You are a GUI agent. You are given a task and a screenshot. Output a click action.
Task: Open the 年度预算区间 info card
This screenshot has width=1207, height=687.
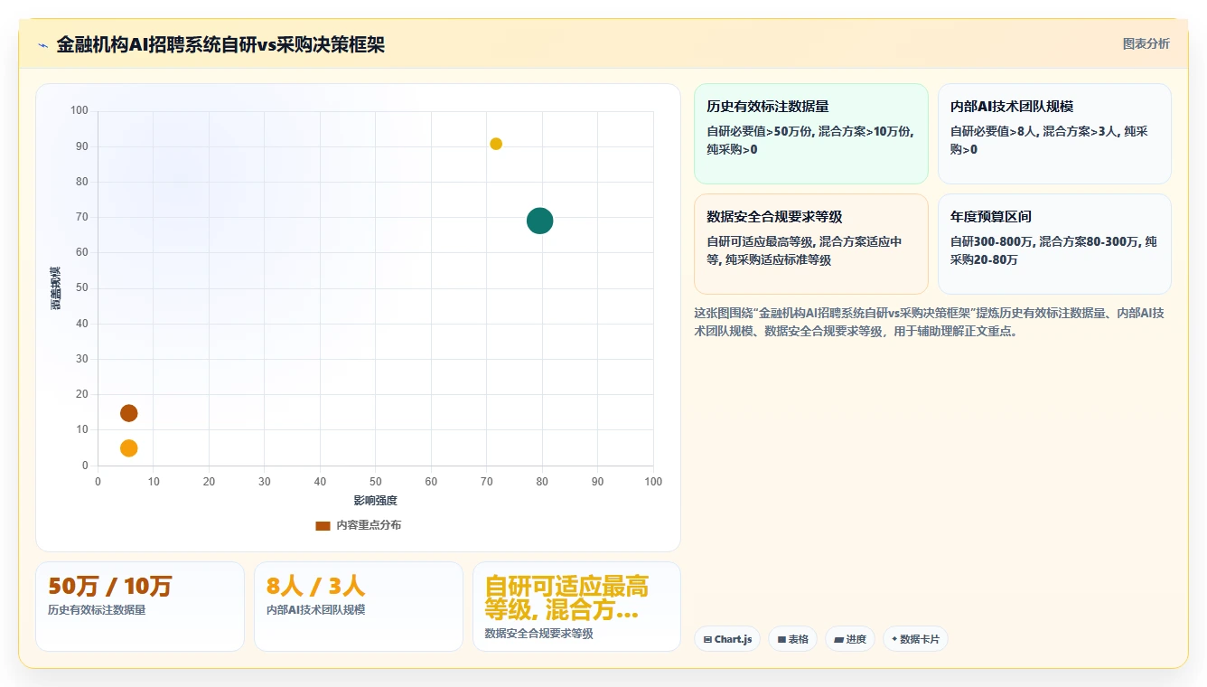tap(1054, 244)
